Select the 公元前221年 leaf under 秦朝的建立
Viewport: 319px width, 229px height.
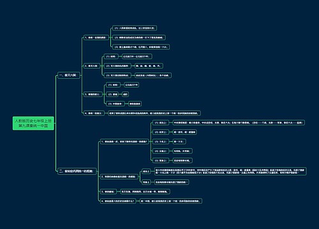point(131,85)
